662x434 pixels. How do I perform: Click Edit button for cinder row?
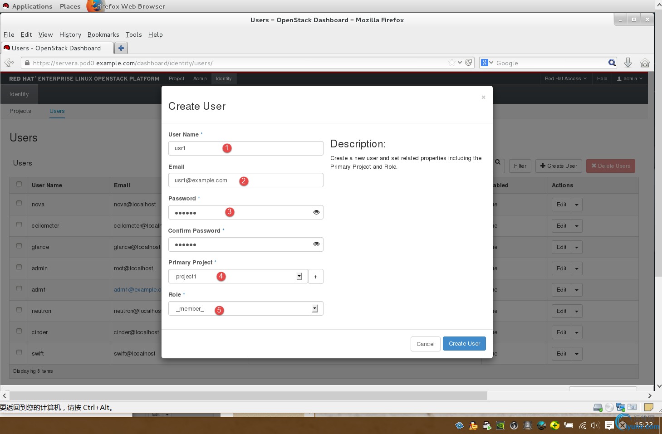pyautogui.click(x=562, y=332)
